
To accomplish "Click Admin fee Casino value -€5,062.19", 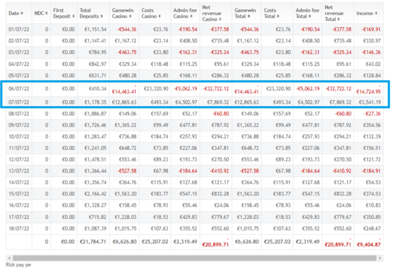I will tap(186, 89).
